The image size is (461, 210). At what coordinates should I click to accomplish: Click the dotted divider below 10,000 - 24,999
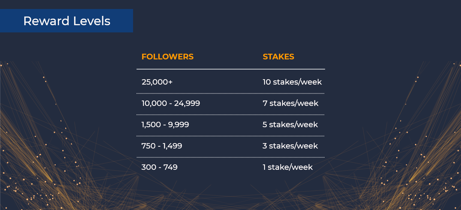pos(230,115)
